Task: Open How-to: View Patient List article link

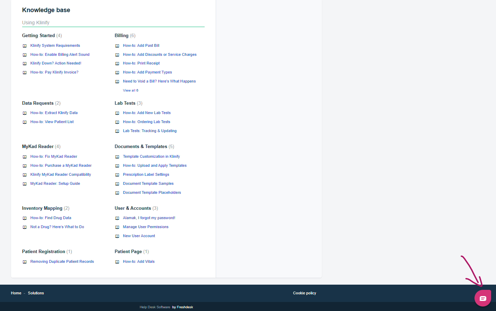Action: [52, 122]
